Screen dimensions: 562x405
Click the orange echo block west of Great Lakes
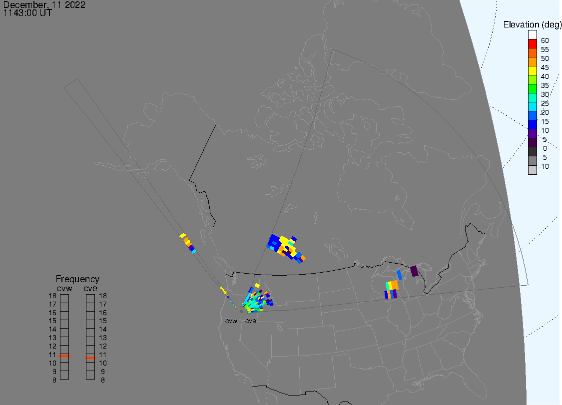[x=394, y=285]
